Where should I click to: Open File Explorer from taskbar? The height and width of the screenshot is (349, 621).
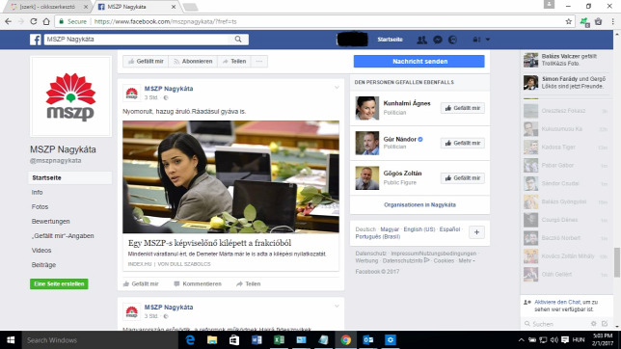212,340
